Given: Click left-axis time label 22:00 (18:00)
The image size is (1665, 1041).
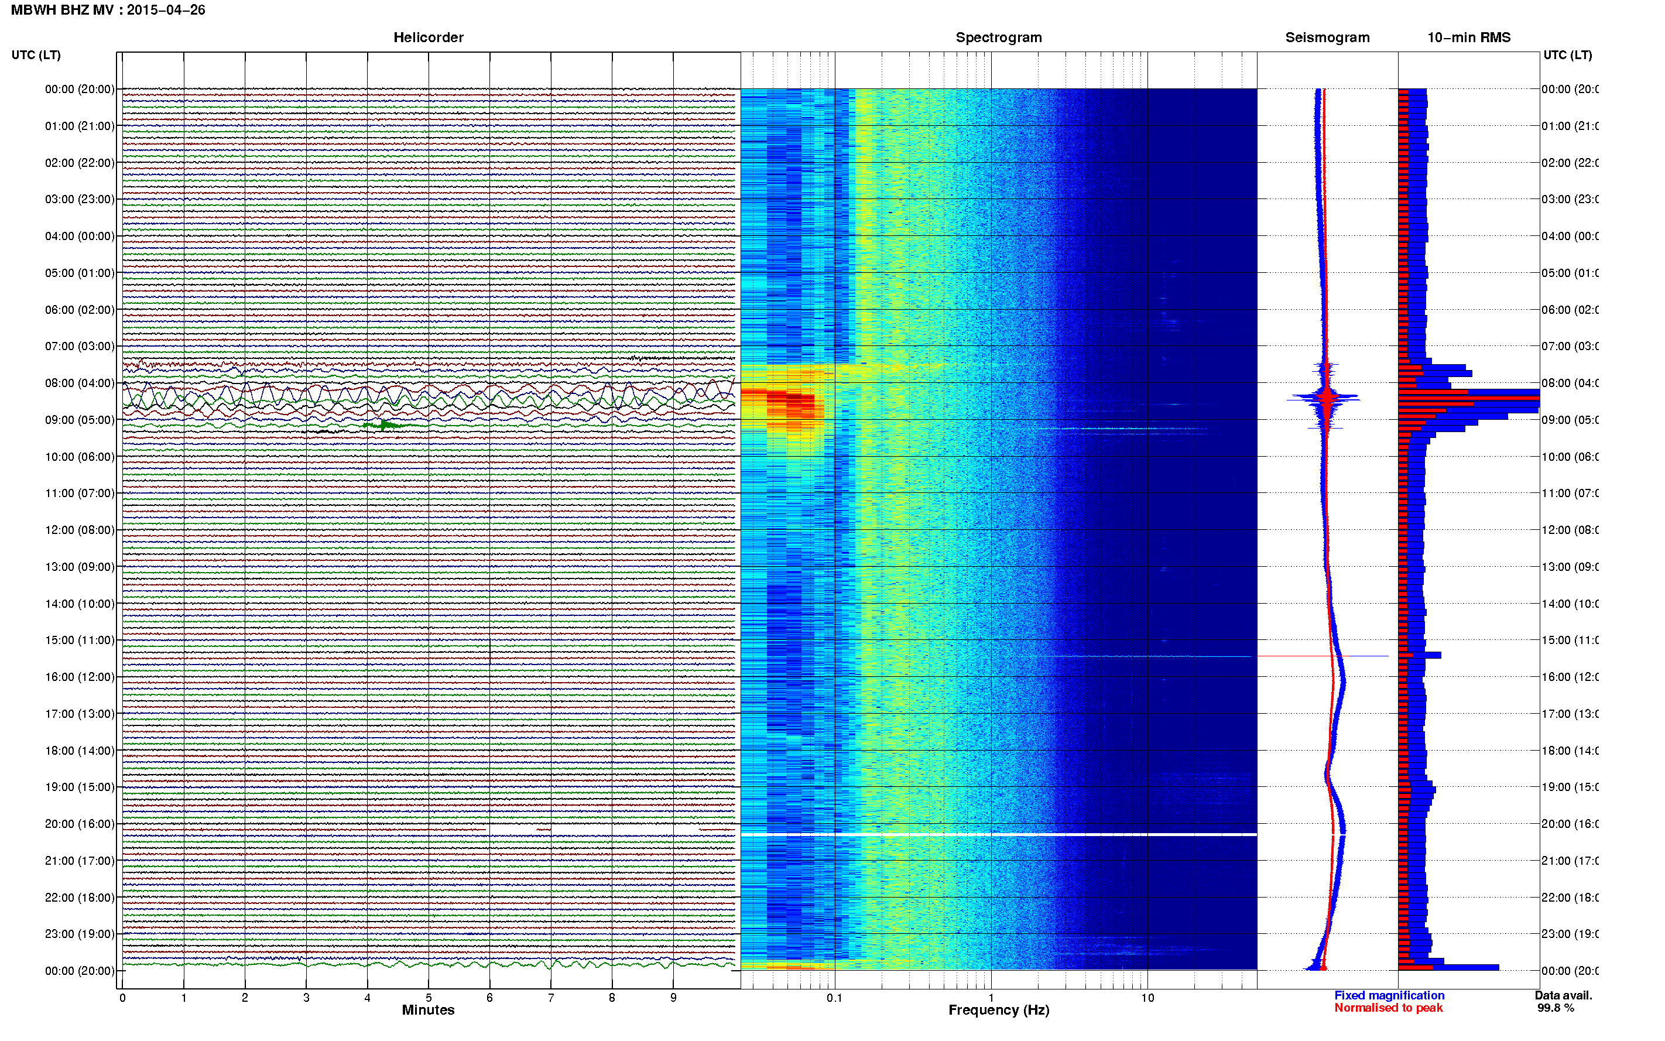Looking at the screenshot, I should (80, 898).
